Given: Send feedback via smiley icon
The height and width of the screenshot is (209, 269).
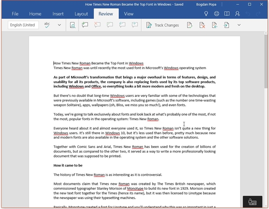Looking at the screenshot, I should tap(217, 14).
